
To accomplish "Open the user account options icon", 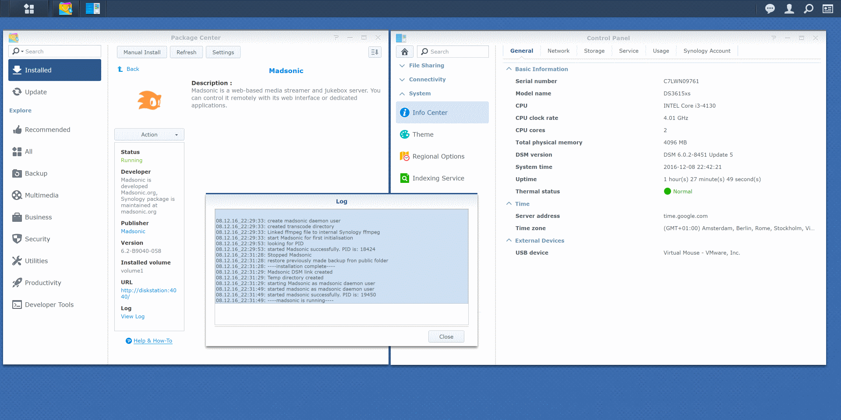I will [x=789, y=9].
